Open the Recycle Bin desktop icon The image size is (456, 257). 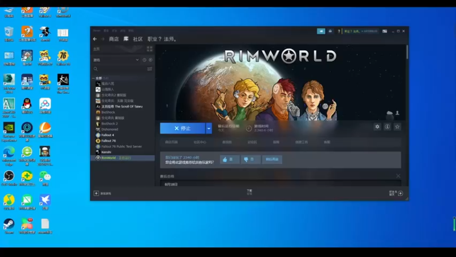9,34
